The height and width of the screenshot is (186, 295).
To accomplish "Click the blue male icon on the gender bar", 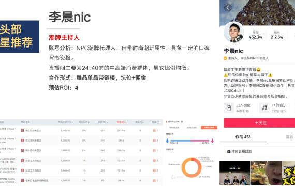I will point(167,141).
